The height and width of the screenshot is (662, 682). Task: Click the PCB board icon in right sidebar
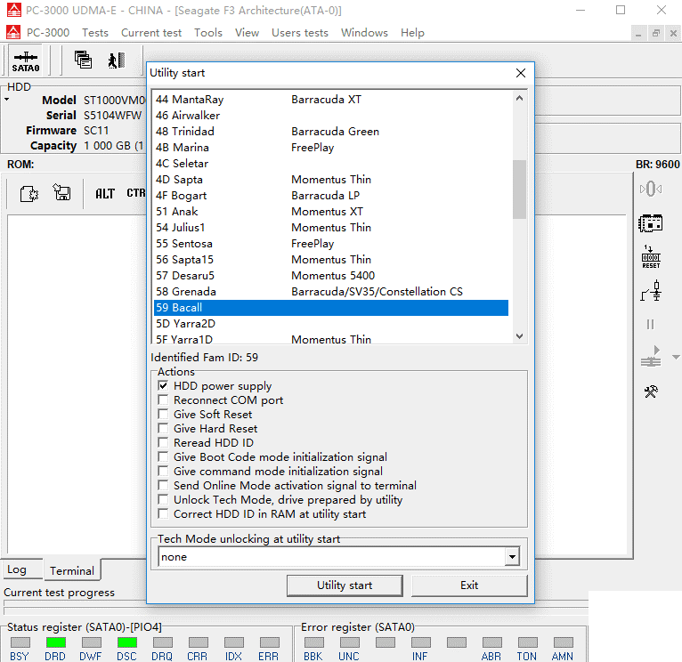650,223
